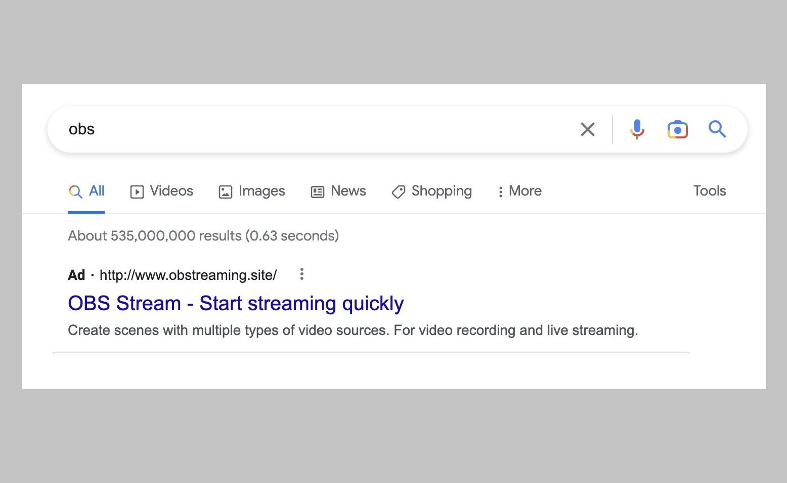
Task: Select the All results tab
Action: (x=86, y=191)
